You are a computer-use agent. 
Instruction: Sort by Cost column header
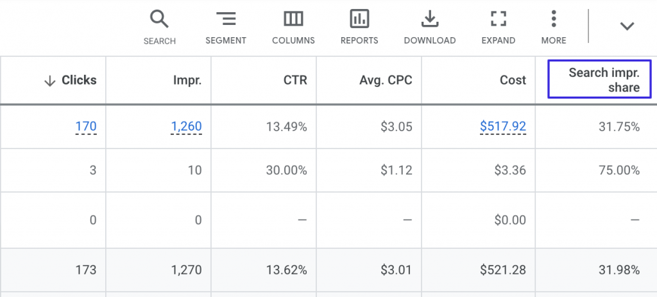[x=513, y=81]
